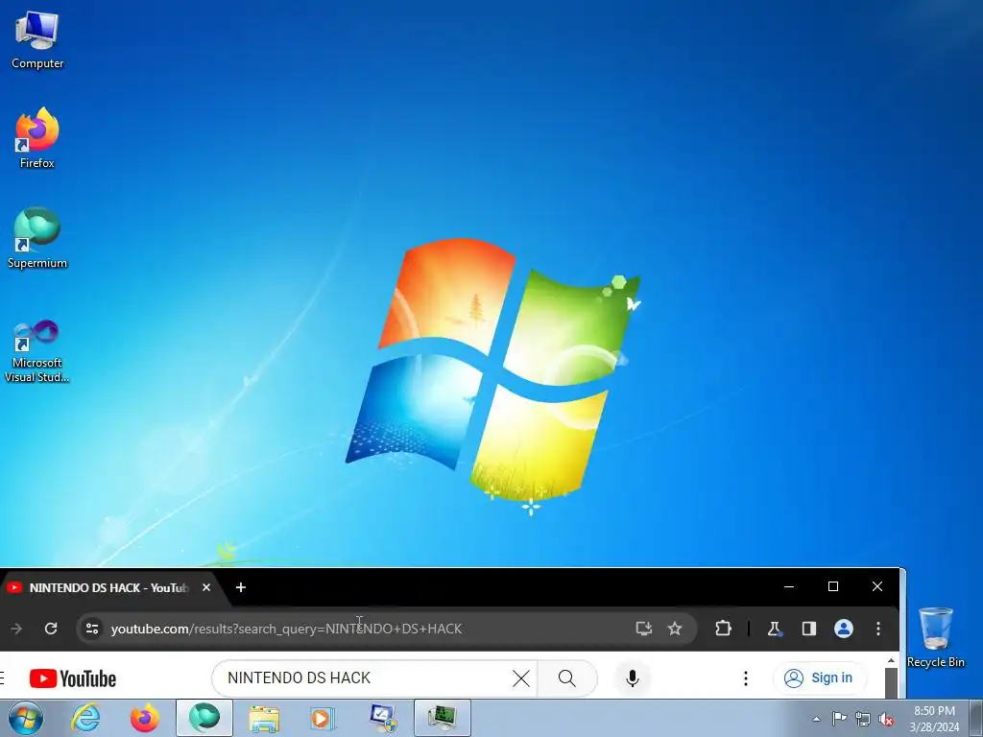The height and width of the screenshot is (737, 983).
Task: Open the network tray icon
Action: tap(863, 719)
